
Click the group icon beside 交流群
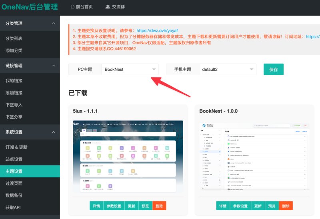click(108, 7)
